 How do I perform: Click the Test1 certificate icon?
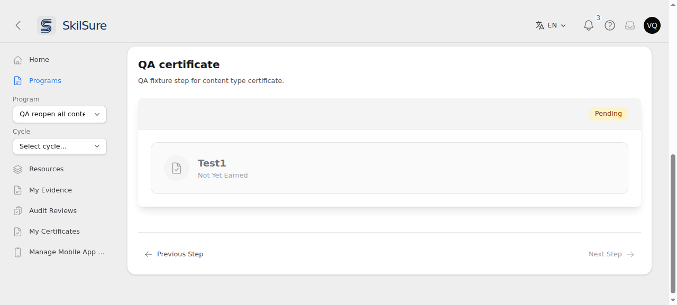click(x=177, y=168)
